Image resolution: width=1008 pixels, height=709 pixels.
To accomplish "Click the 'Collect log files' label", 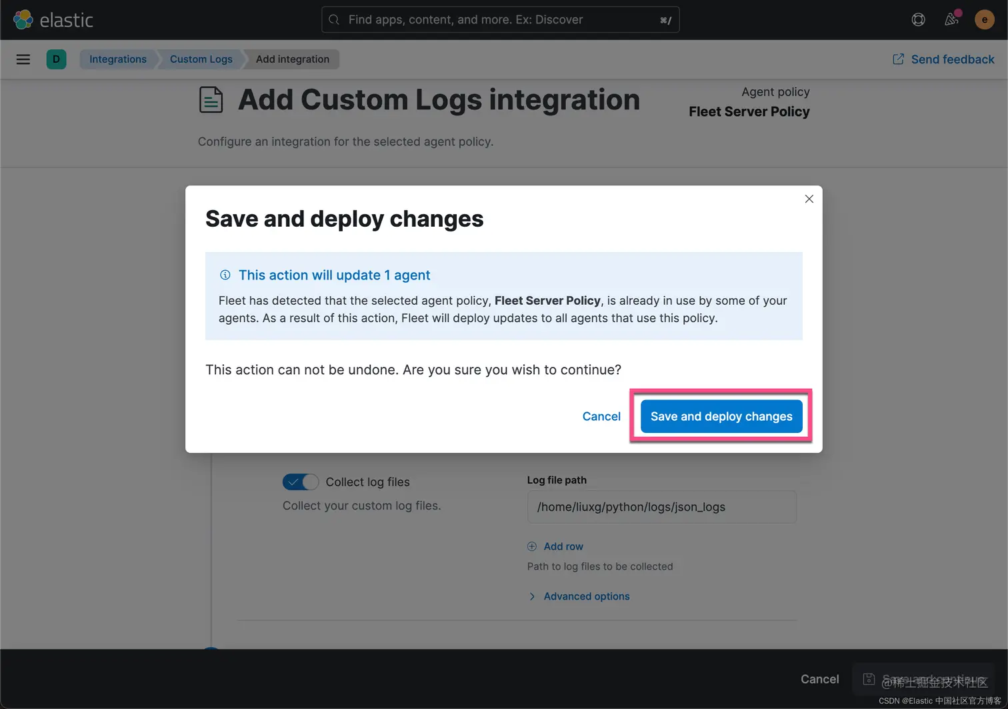I will click(x=367, y=482).
